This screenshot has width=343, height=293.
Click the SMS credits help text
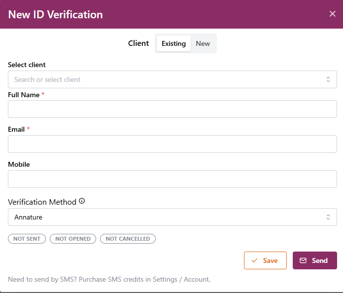point(109,279)
